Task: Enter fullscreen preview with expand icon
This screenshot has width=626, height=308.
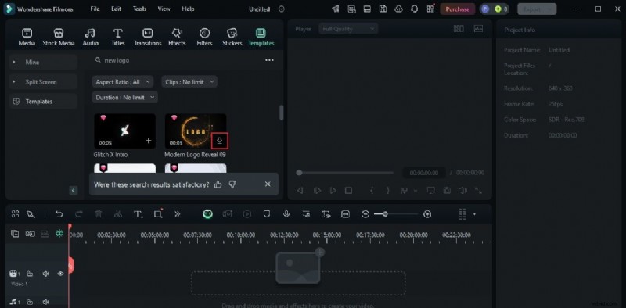Action: click(x=478, y=191)
